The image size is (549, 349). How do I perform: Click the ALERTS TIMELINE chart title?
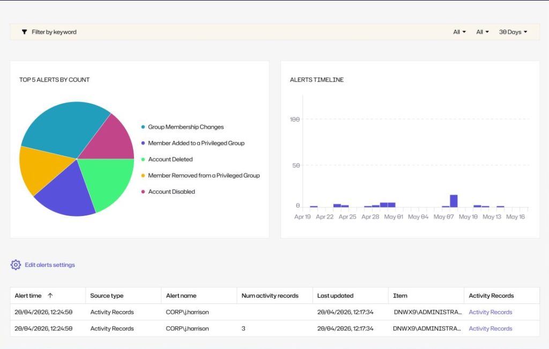(316, 79)
